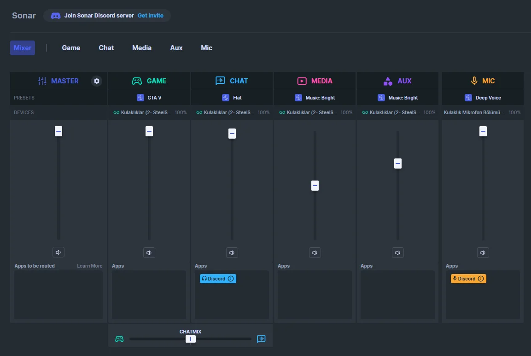This screenshot has width=531, height=356.
Task: Click Discord chip in Chat apps
Action: [x=218, y=279]
